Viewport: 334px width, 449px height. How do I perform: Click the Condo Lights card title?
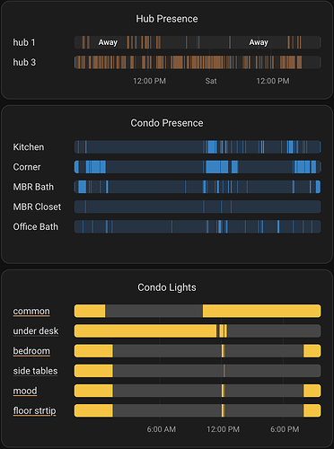click(x=167, y=287)
